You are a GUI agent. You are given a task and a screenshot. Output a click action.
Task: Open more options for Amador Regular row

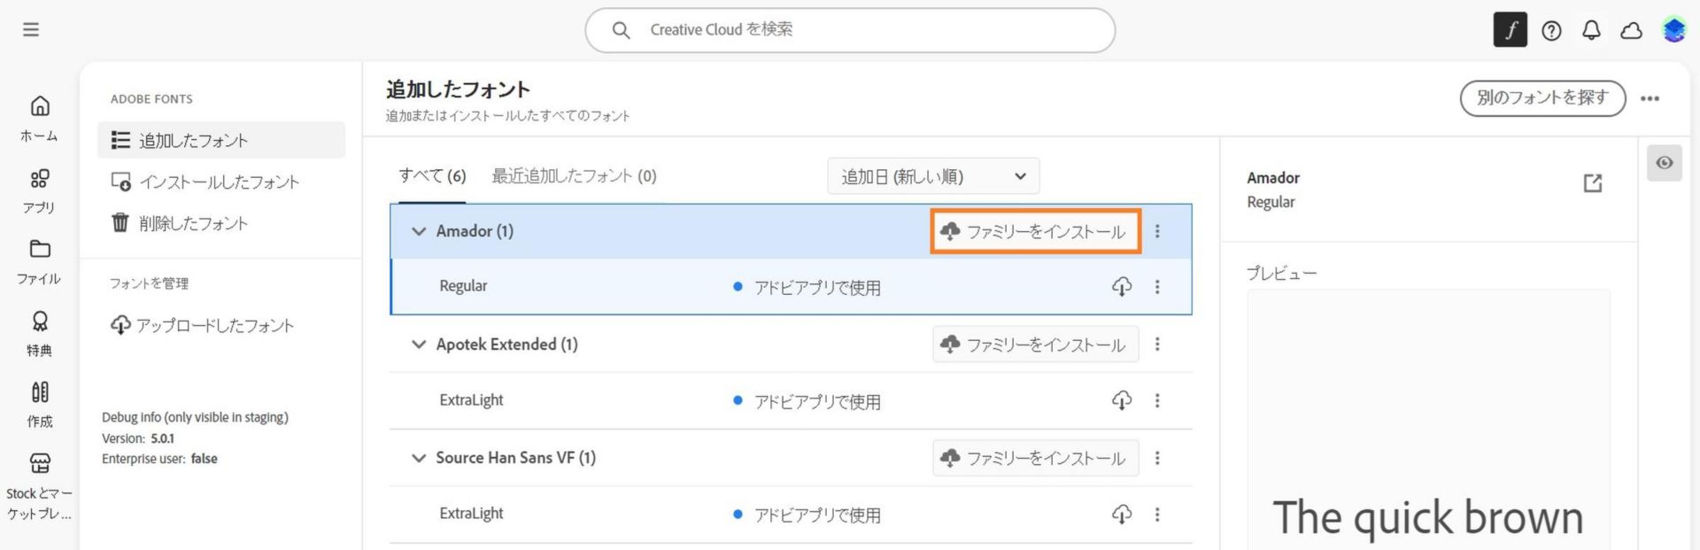pos(1157,287)
